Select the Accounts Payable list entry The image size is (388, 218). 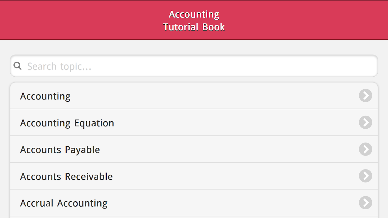(194, 149)
